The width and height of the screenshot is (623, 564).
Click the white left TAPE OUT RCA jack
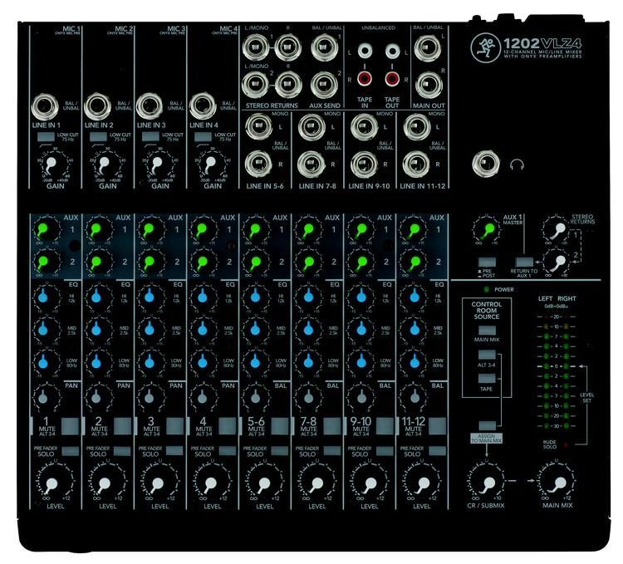pos(392,51)
